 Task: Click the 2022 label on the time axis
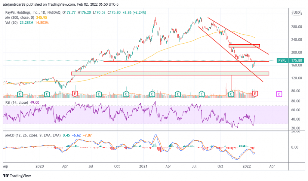[247, 166]
